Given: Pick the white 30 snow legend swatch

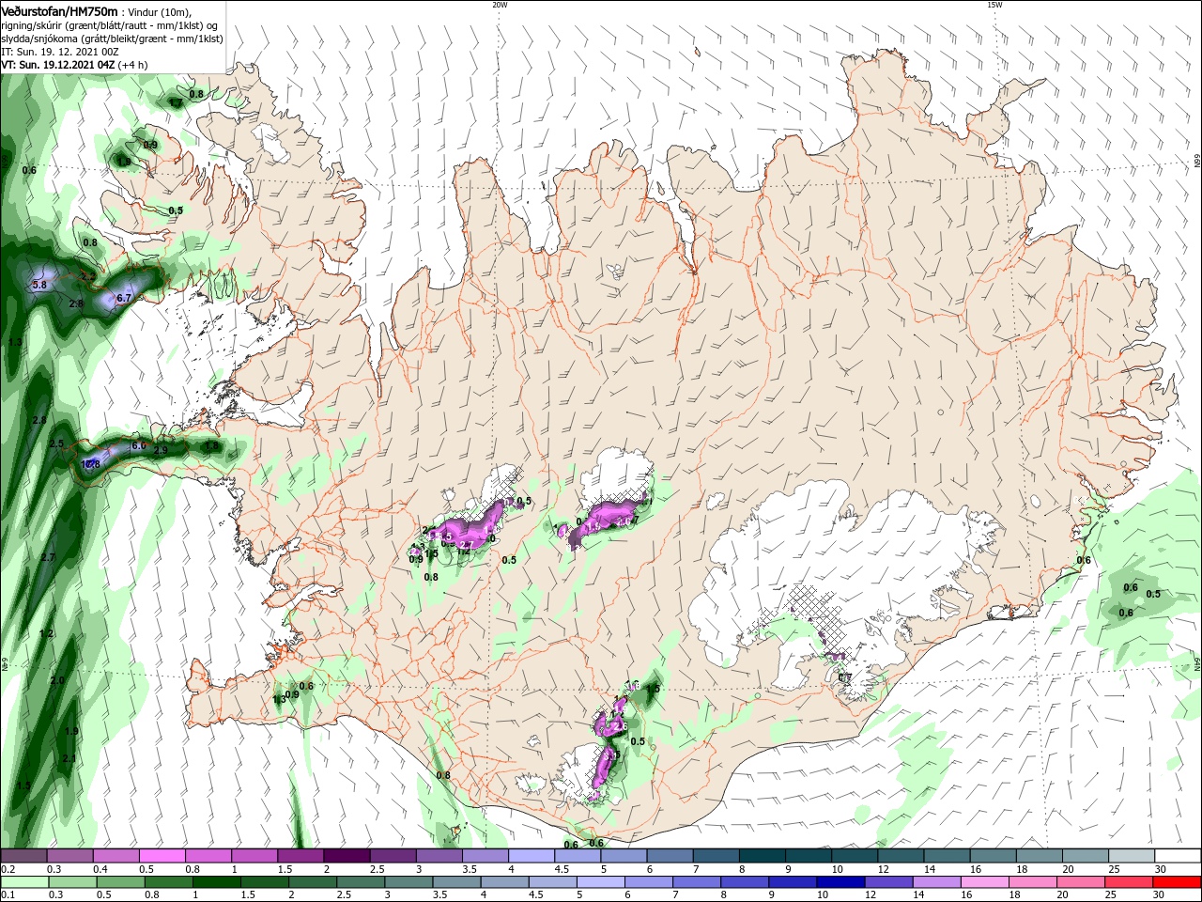Looking at the screenshot, I should (1179, 856).
